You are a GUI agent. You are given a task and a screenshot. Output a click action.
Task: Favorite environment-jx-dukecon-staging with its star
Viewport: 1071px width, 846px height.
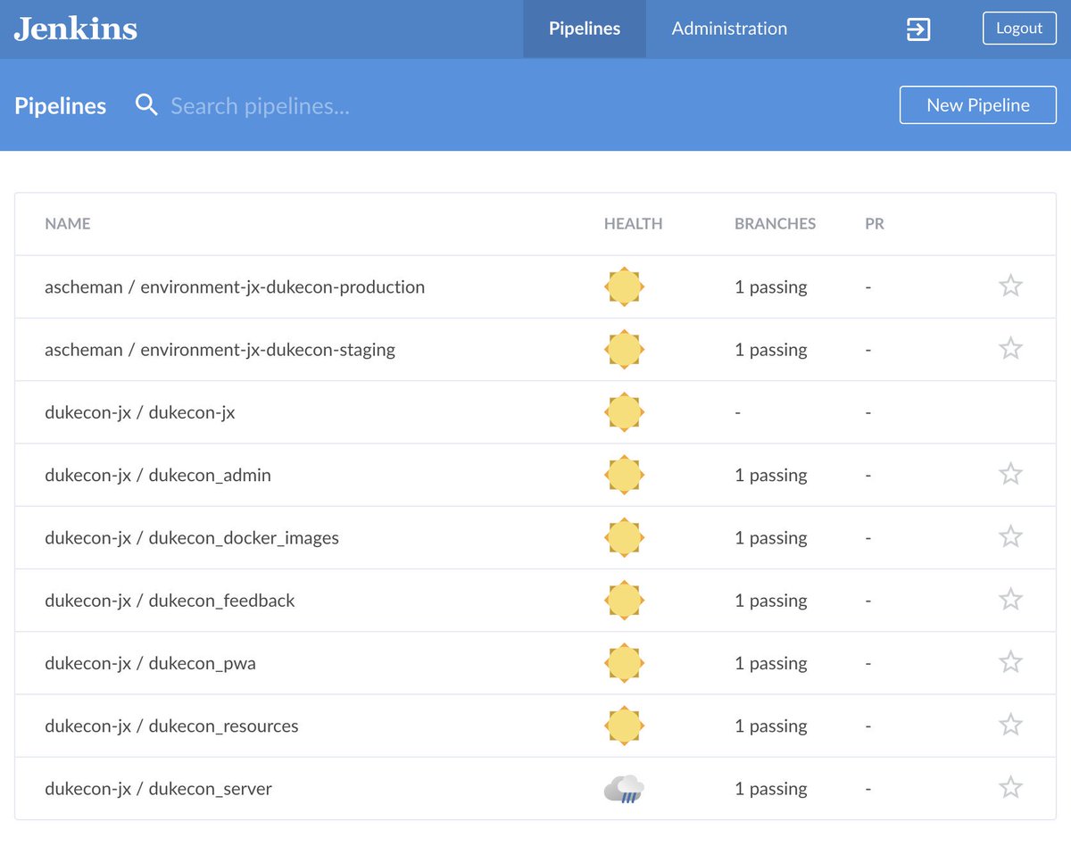1010,348
